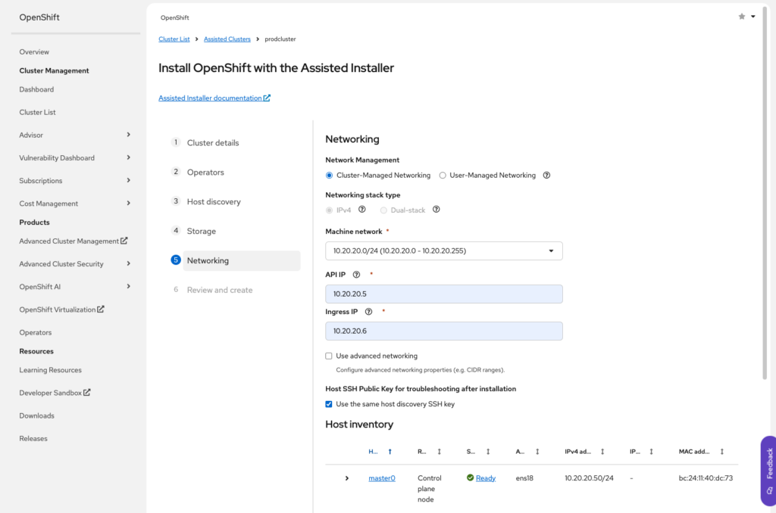
Task: Click the green Ready status icon
Action: (470, 478)
